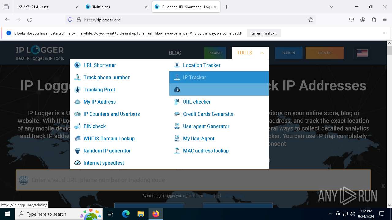Click the MAC address lookup icon

pyautogui.click(x=177, y=151)
